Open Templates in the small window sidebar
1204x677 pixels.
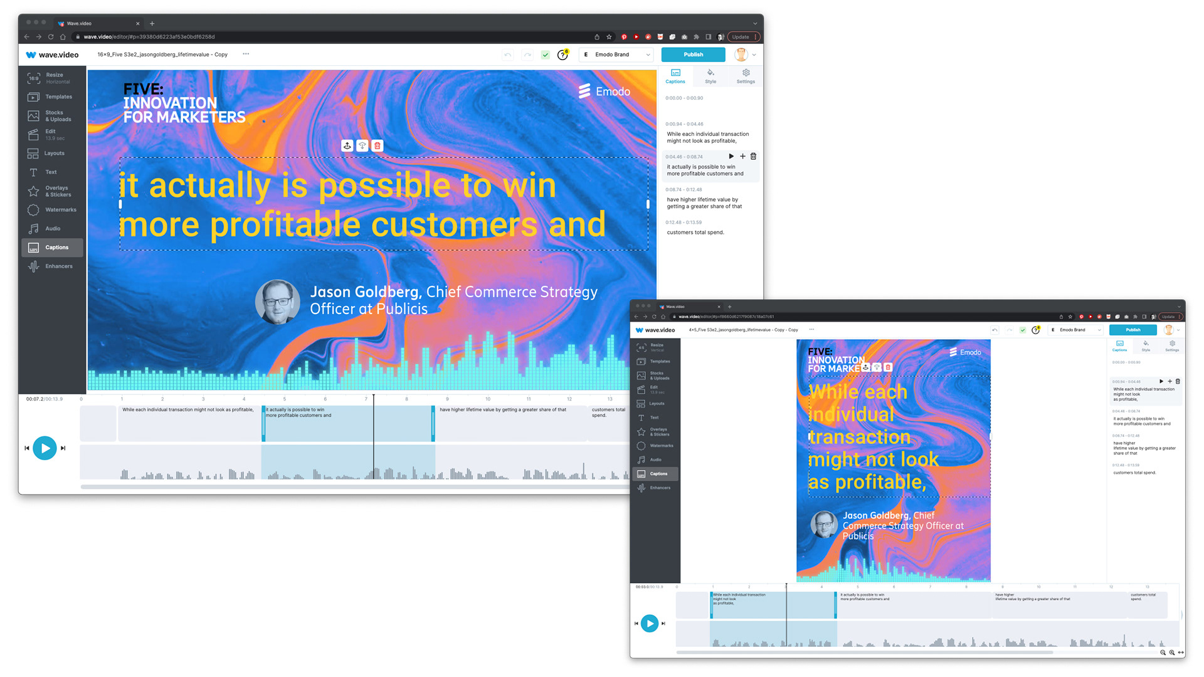(655, 362)
